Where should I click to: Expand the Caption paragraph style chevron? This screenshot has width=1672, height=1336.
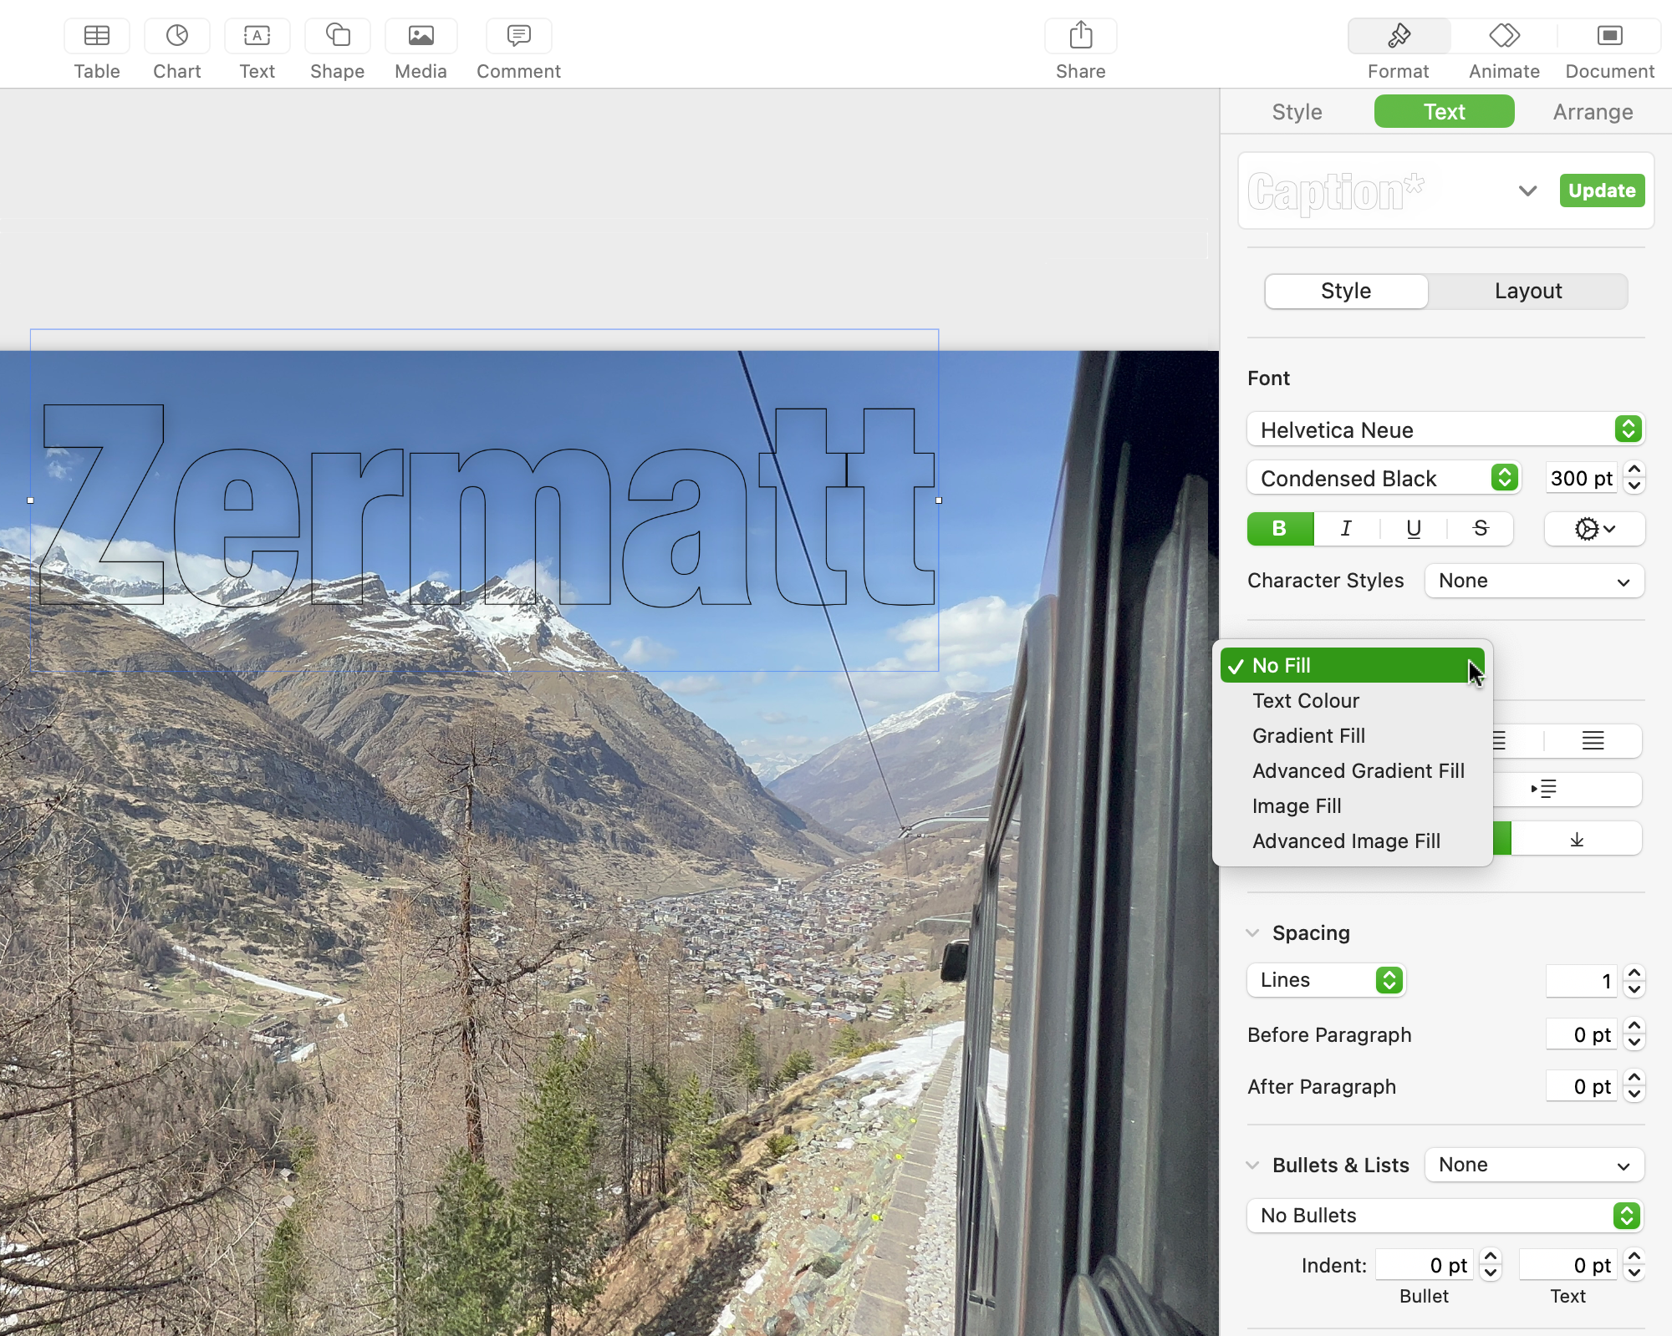(x=1527, y=190)
